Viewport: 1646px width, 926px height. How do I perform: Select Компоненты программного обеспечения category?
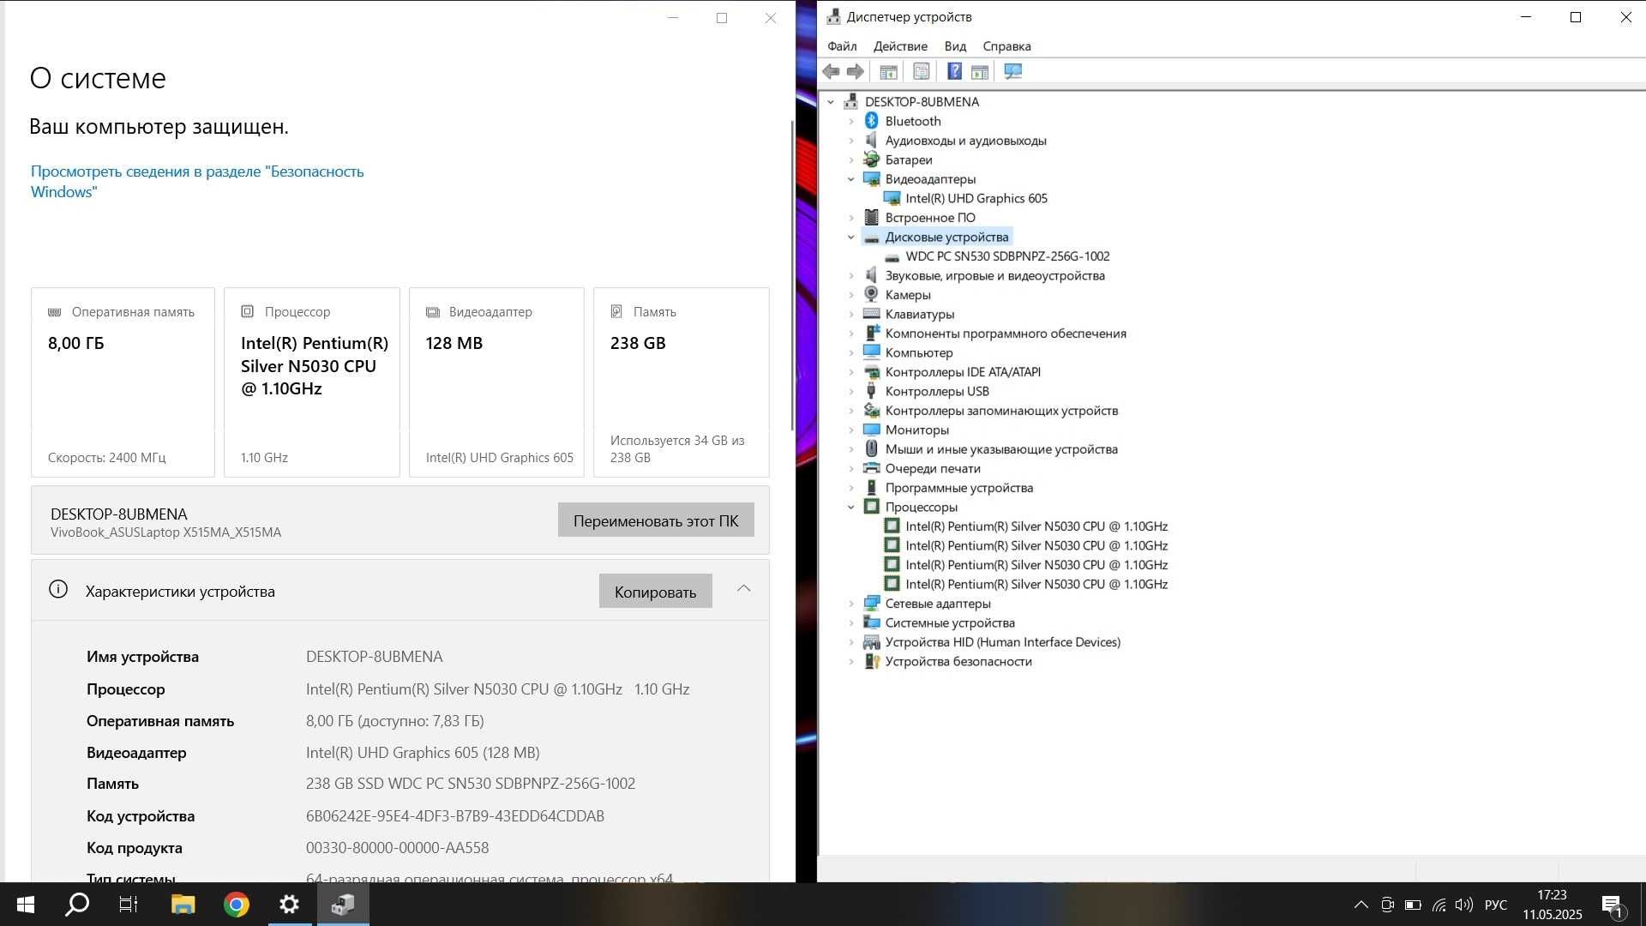(1006, 334)
